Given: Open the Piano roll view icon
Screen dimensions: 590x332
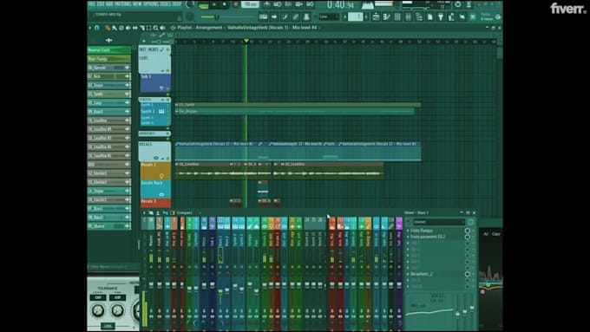Looking at the screenshot, I should coord(386,17).
